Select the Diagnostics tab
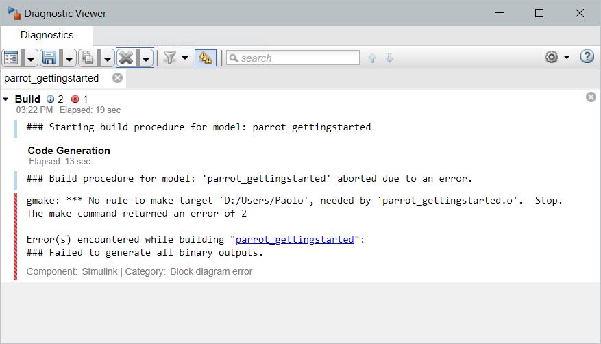The height and width of the screenshot is (344, 601). (47, 35)
